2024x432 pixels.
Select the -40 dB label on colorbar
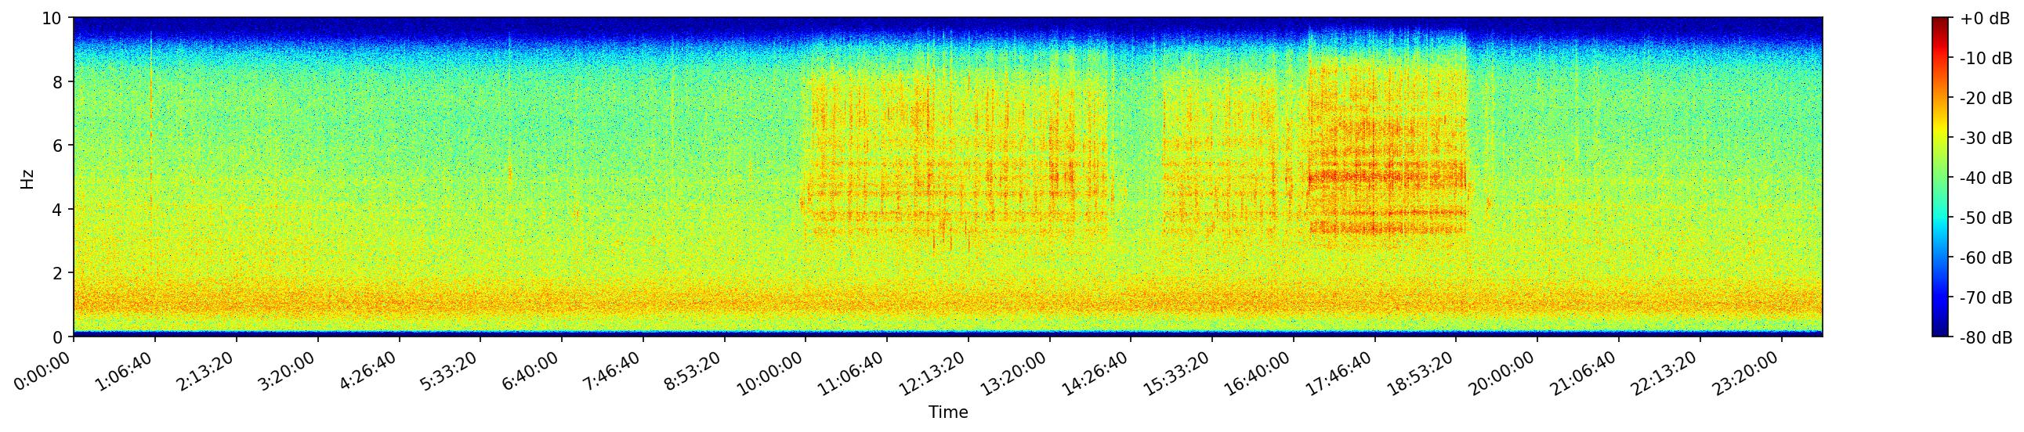(x=1985, y=178)
